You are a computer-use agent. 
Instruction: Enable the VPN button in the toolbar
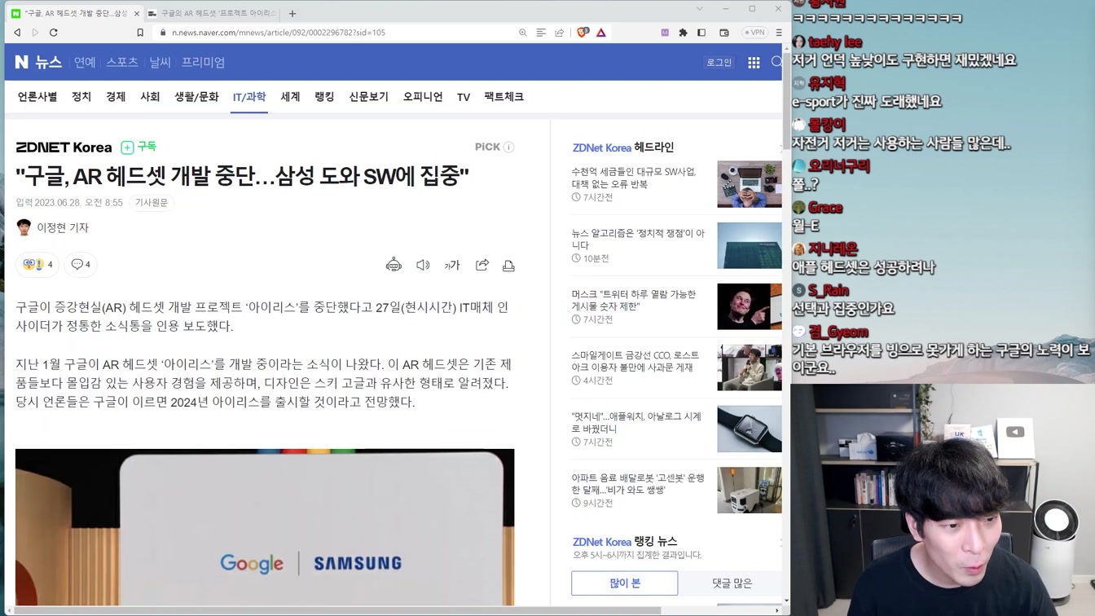(754, 33)
